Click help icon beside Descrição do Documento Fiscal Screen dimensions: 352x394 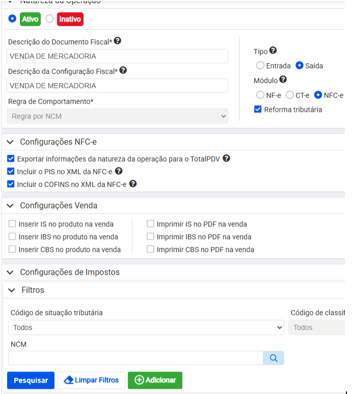click(x=118, y=41)
